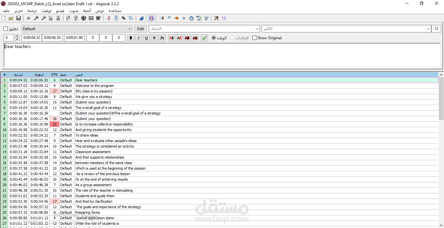Snap subtitle start to video

click(68, 18)
